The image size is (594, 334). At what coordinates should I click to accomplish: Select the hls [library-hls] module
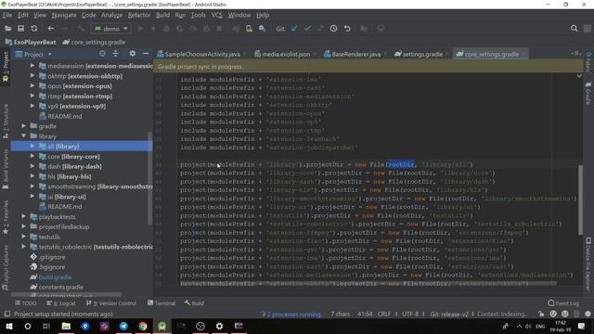click(x=70, y=176)
